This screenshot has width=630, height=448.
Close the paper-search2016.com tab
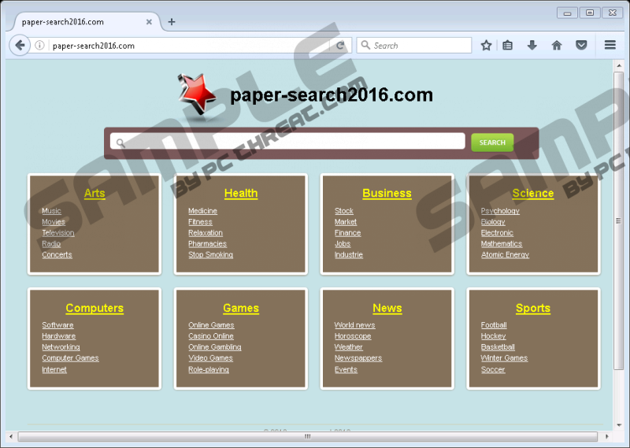tap(149, 22)
